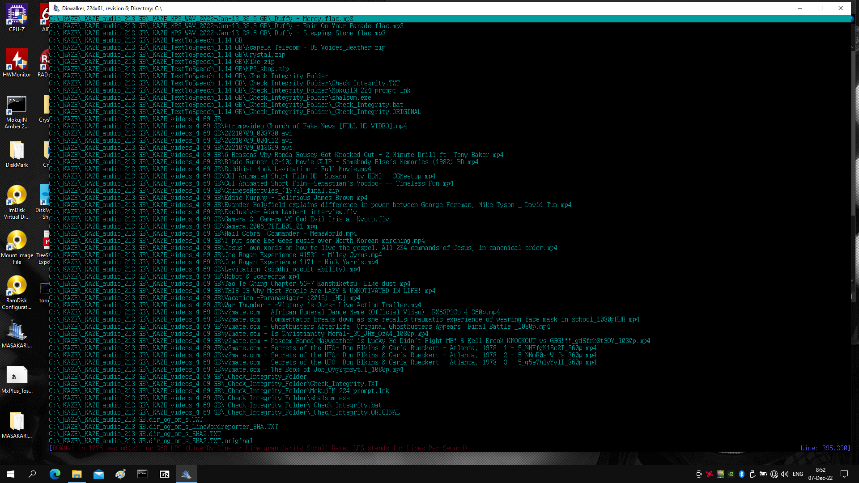Select the Gamera.2006_TITLE01_01.mpg line
This screenshot has width=859, height=483.
(183, 226)
